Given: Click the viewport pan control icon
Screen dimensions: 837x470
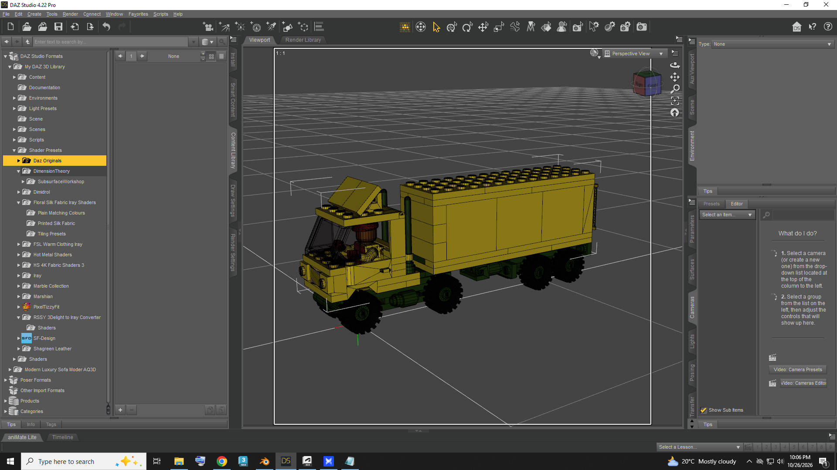Looking at the screenshot, I should pos(675,77).
